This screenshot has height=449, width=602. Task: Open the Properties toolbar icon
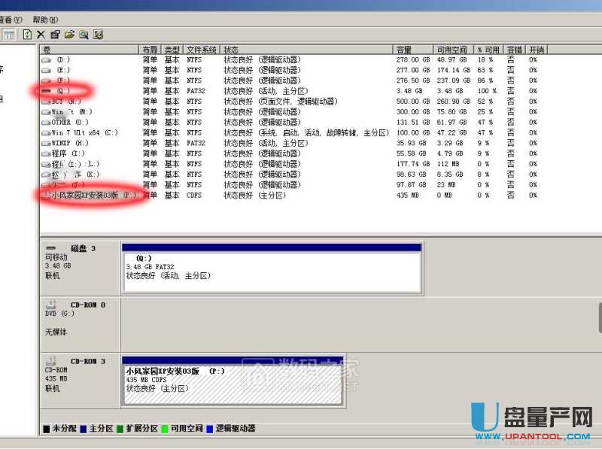(55, 35)
